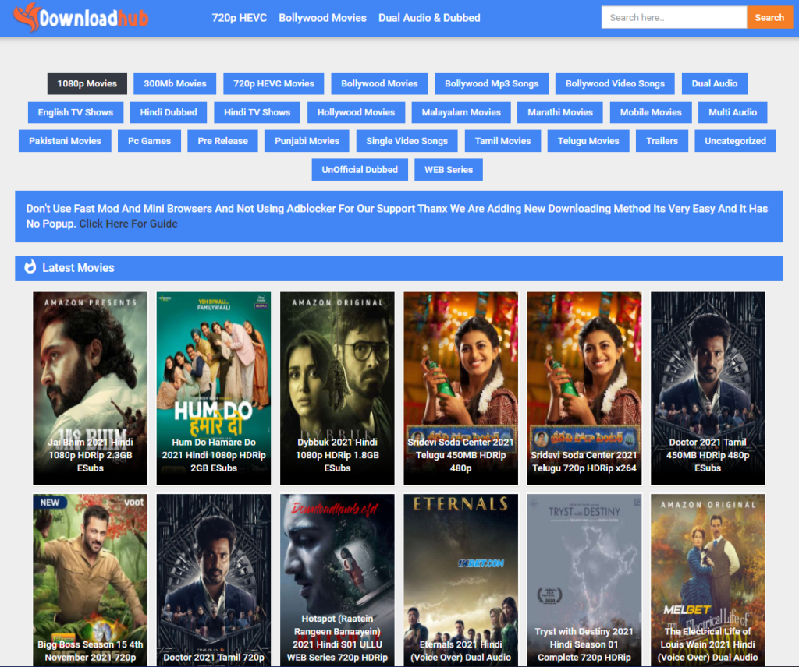Browse Bollywood Video Songs category
Image resolution: width=799 pixels, height=667 pixels.
[615, 84]
